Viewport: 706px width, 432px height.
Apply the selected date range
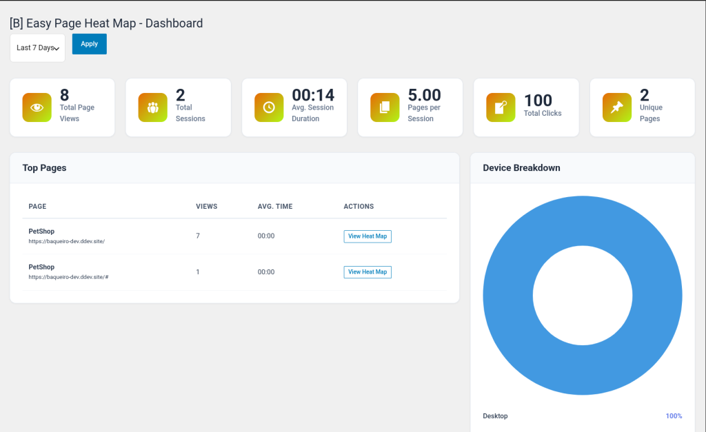point(89,43)
